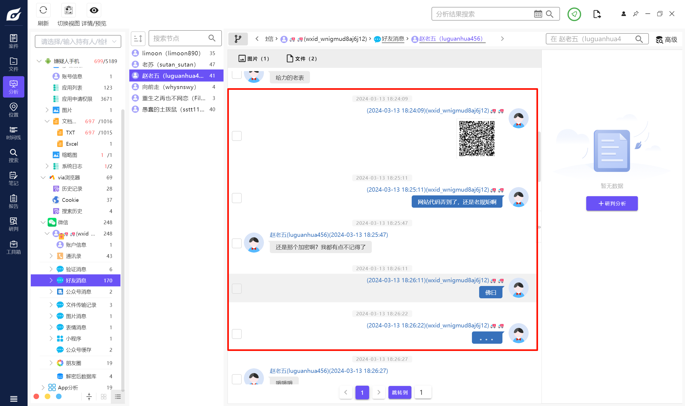This screenshot has width=685, height=406.
Task: Click the pin window icon
Action: tap(636, 14)
